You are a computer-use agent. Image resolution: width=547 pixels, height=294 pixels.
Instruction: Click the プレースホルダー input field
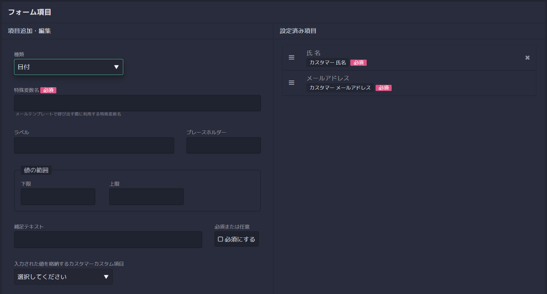223,145
